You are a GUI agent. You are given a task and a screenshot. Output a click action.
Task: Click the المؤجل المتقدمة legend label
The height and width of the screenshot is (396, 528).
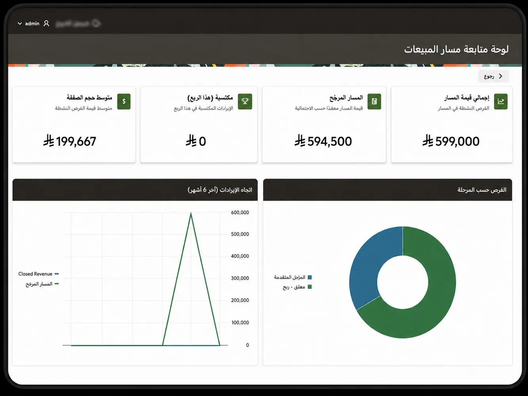coord(290,277)
